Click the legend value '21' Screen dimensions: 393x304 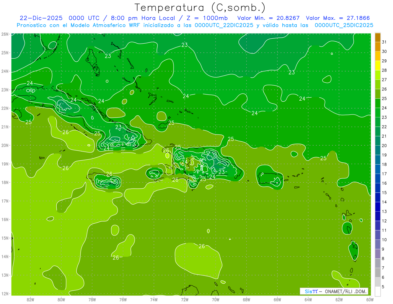tap(384, 136)
